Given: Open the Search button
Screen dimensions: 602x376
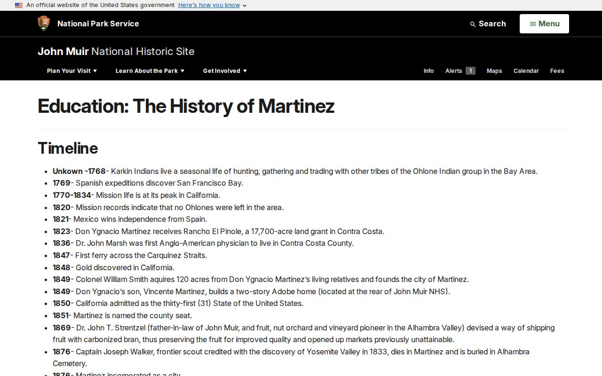Looking at the screenshot, I should [x=488, y=23].
